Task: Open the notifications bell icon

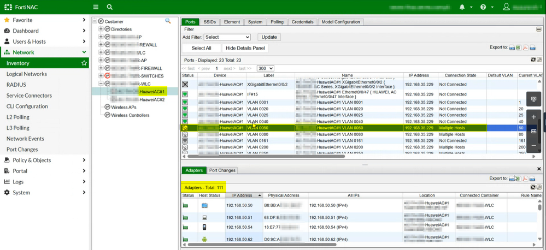Action: (462, 7)
